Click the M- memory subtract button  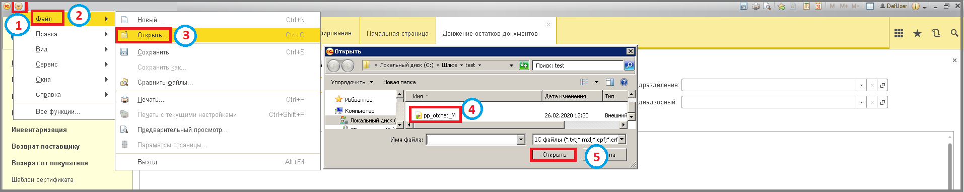pyautogui.click(x=856, y=6)
